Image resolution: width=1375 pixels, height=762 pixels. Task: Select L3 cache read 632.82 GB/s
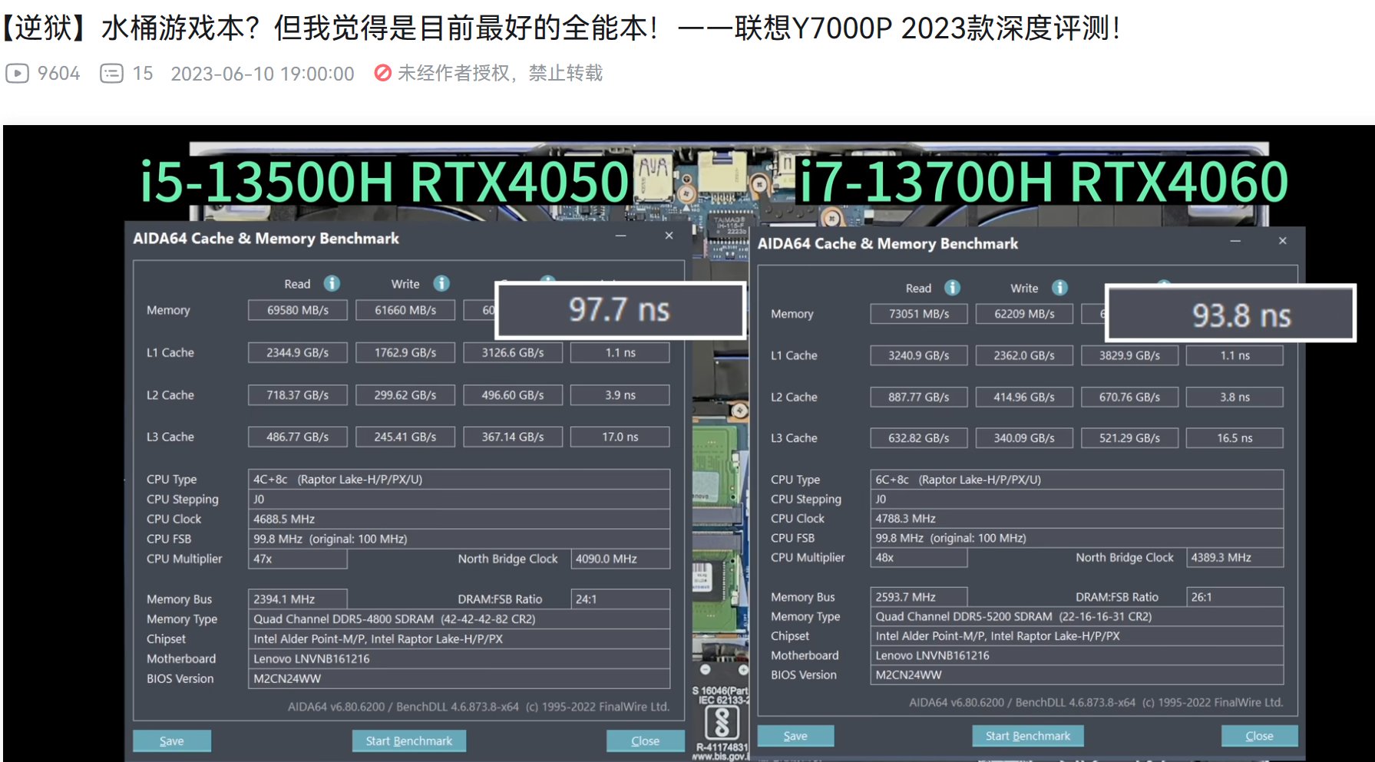pyautogui.click(x=919, y=438)
